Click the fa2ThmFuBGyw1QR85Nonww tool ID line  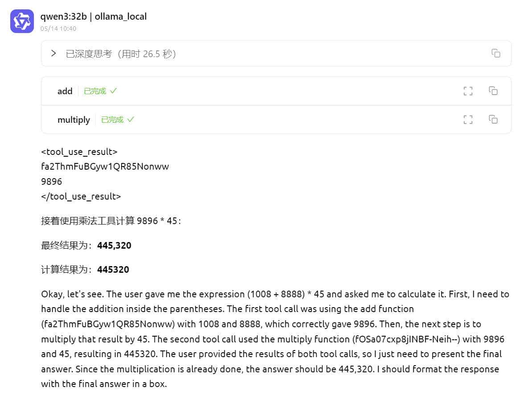[105, 167]
